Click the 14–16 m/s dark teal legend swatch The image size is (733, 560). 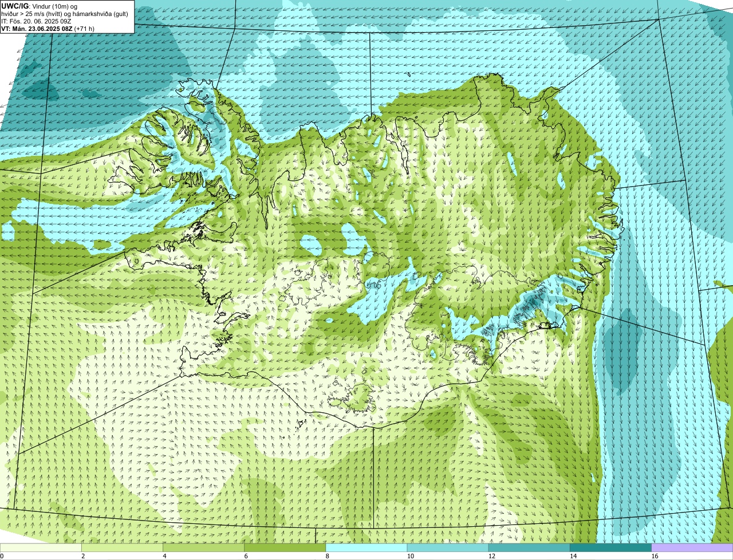(x=611, y=547)
